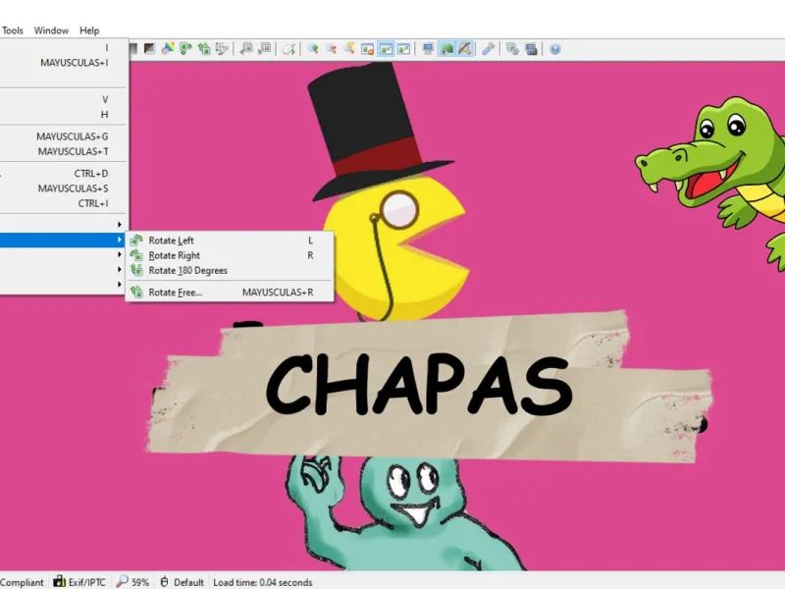Screen dimensions: 785x589
Task: Click the Compliant status bar text
Action: click(22, 582)
